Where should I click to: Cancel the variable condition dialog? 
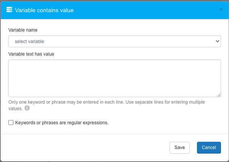coord(209,148)
